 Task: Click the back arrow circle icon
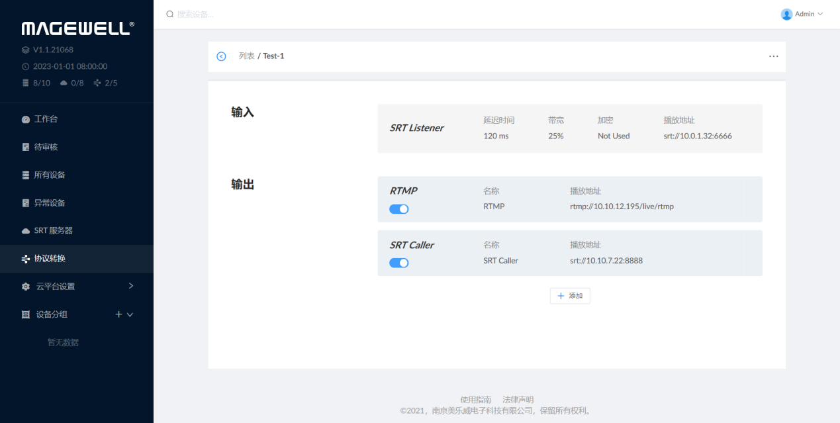(x=221, y=56)
